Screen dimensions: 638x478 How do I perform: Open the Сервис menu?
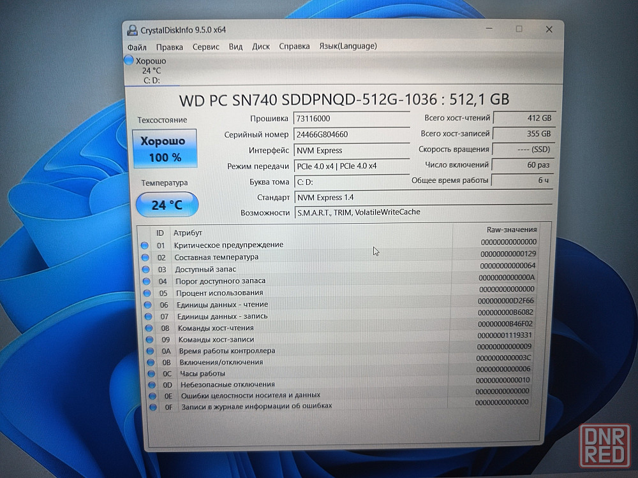[x=205, y=47]
